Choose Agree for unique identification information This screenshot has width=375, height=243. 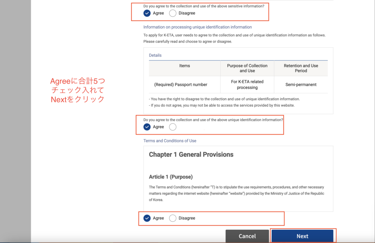pos(147,127)
